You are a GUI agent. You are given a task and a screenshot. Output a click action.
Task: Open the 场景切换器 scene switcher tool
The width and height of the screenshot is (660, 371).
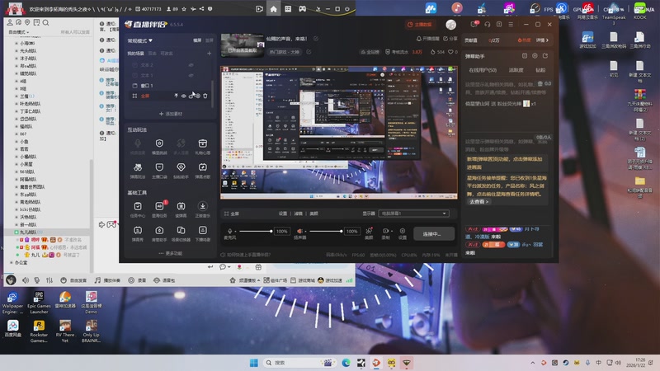(x=181, y=231)
